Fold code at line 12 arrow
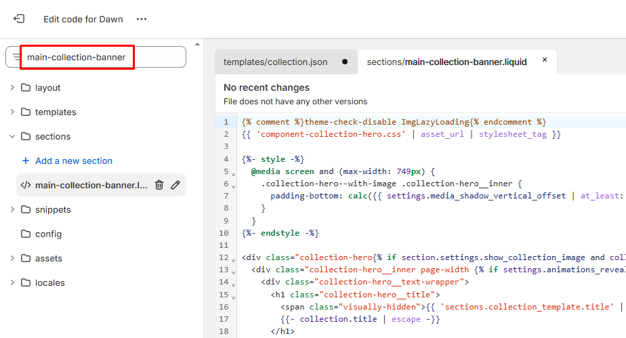Viewport: 626px width, 338px height. click(x=234, y=260)
